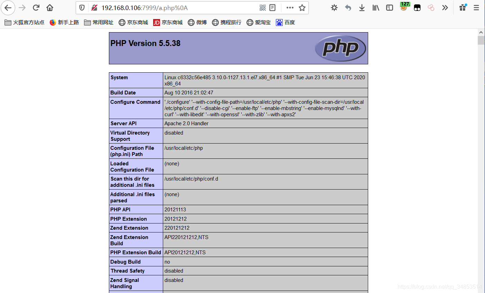The height and width of the screenshot is (293, 485).
Task: Open the library bookshelf icon
Action: 376,8
